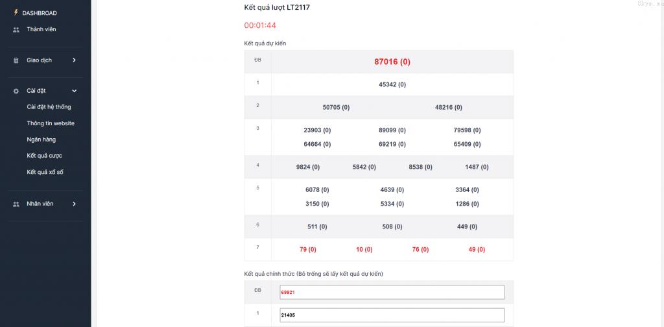Click the ĐB official result input field
Screen dimensions: 664x327
tap(392, 293)
